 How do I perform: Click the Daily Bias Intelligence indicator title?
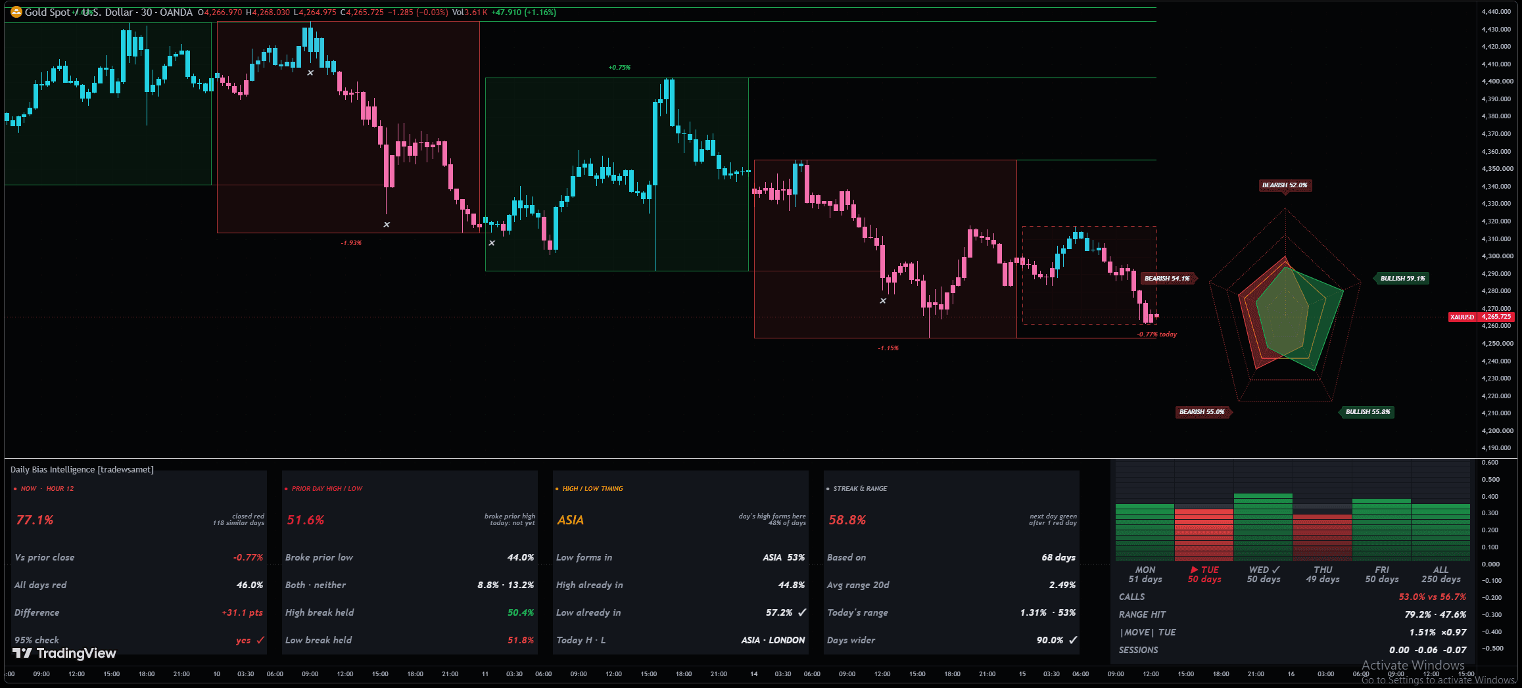coord(82,469)
